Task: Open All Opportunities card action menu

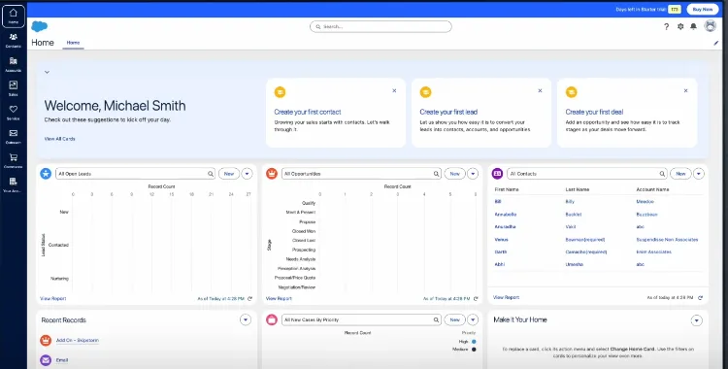Action: tap(473, 174)
